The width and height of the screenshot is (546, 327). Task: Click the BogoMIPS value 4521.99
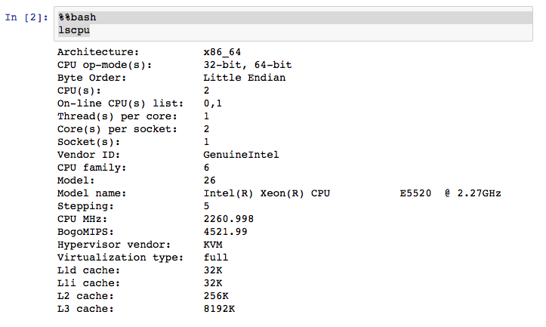(x=225, y=232)
